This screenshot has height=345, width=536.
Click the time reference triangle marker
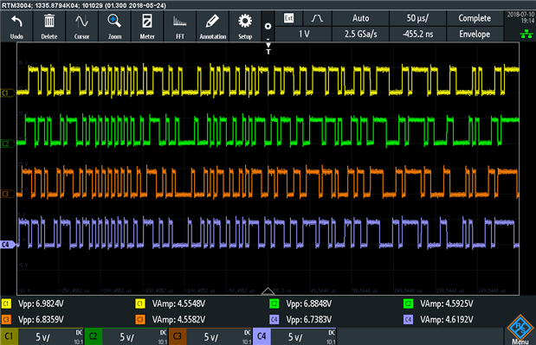[x=268, y=291]
